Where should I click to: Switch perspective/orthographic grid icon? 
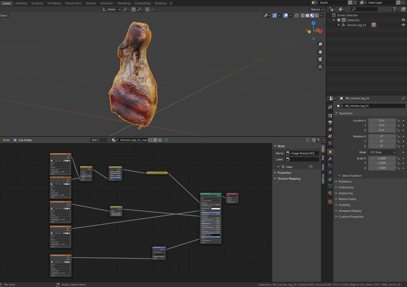(x=320, y=67)
